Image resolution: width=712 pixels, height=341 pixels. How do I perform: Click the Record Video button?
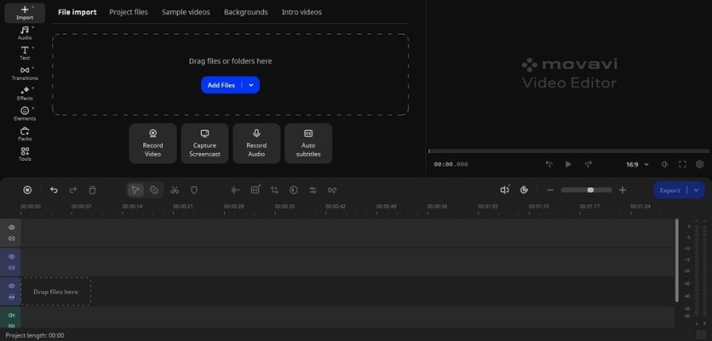tap(153, 144)
